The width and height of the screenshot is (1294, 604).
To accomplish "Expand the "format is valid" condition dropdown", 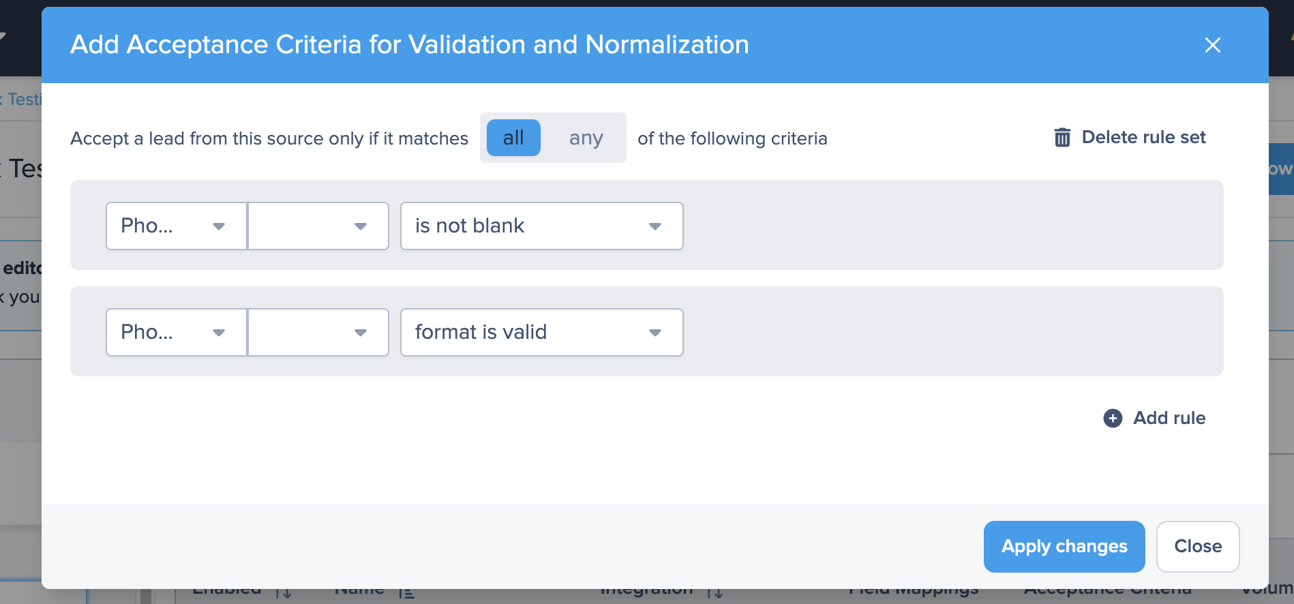I will (541, 332).
